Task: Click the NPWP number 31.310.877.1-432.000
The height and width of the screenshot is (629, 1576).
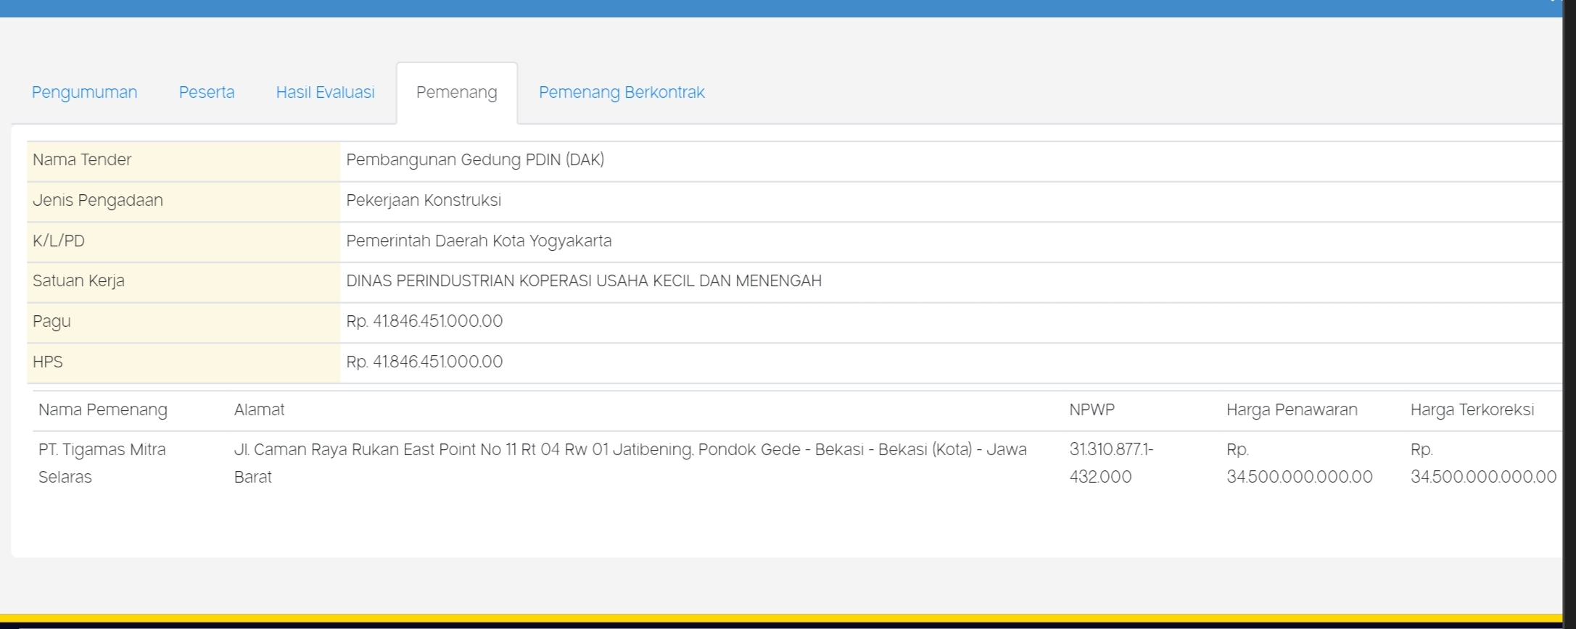Action: pos(1110,463)
